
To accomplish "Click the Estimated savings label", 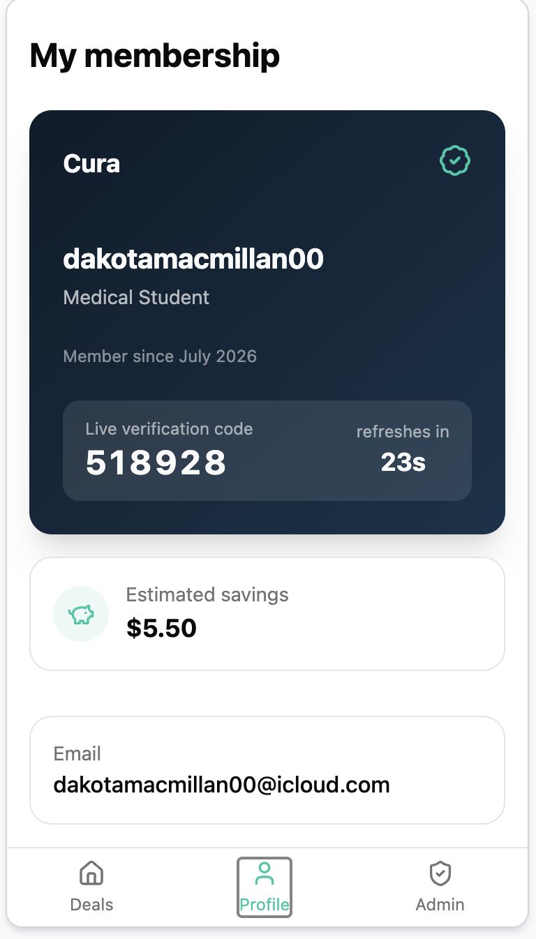I will click(x=207, y=595).
